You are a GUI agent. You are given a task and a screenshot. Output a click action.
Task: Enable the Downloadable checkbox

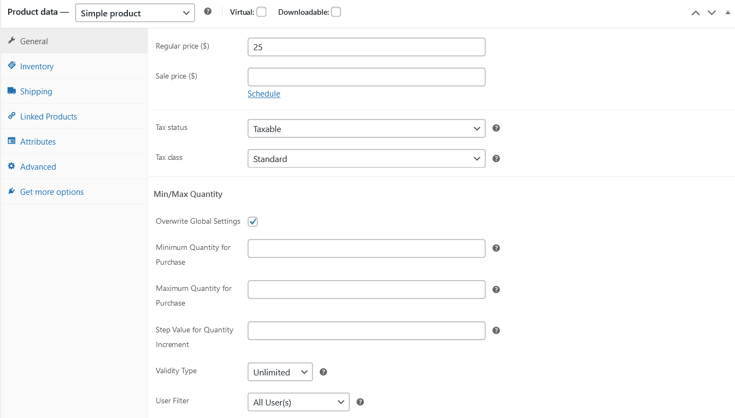point(337,11)
